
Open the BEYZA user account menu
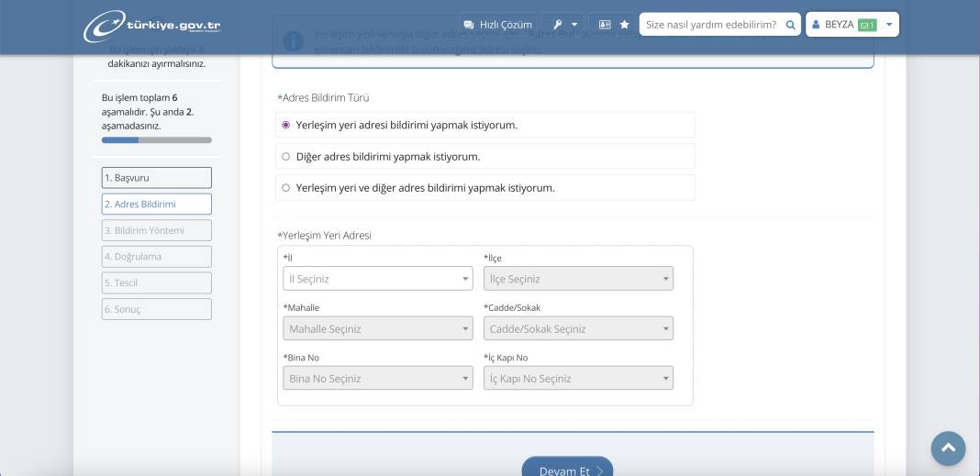(852, 25)
